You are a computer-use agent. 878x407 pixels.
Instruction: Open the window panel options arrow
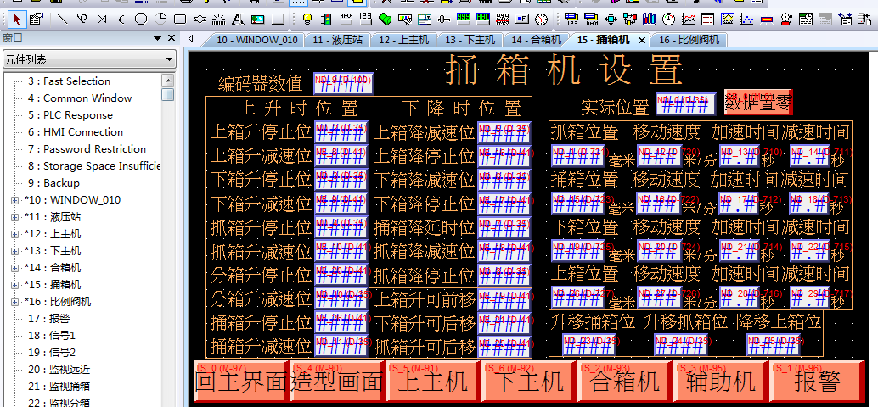tap(157, 38)
